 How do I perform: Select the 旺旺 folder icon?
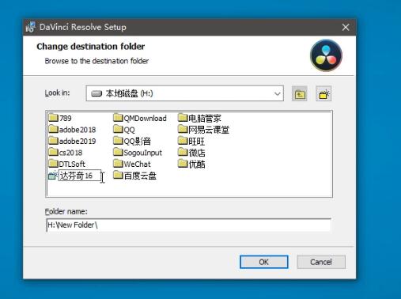pyautogui.click(x=183, y=141)
